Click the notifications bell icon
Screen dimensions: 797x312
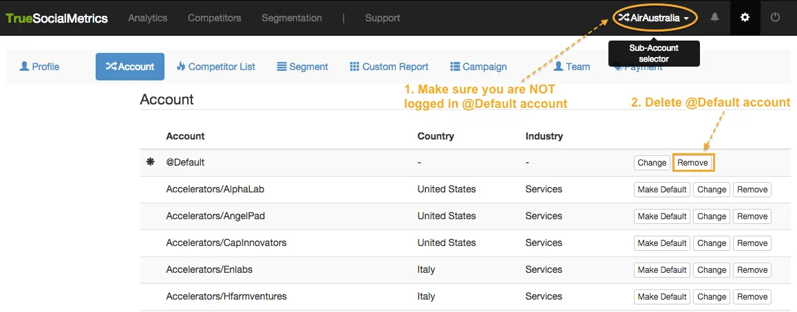point(714,18)
